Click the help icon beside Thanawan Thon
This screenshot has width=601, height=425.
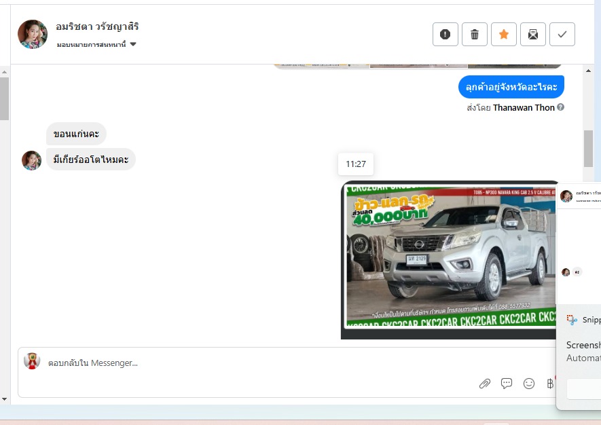click(560, 107)
